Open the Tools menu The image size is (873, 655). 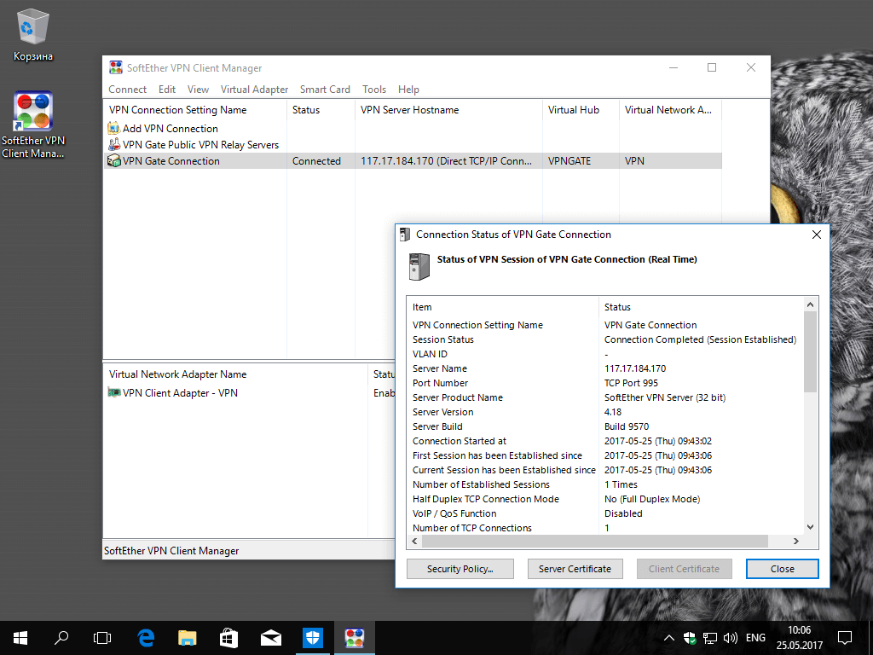point(374,90)
